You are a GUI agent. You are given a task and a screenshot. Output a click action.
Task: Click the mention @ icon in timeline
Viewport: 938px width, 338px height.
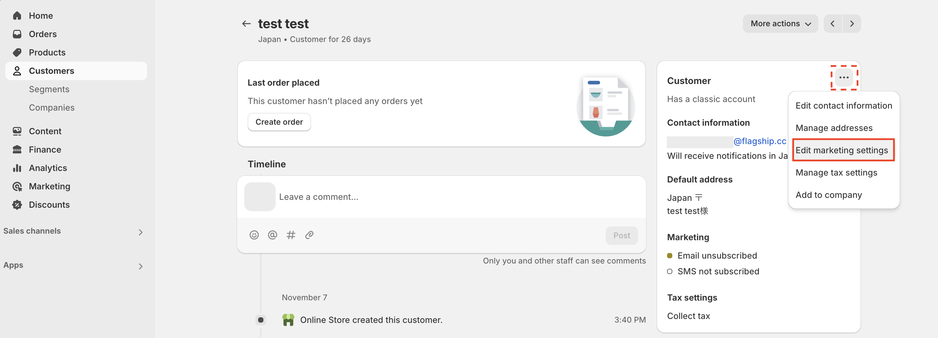[x=272, y=235]
